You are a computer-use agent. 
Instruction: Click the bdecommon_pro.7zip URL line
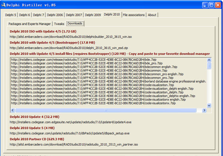click(x=92, y=78)
